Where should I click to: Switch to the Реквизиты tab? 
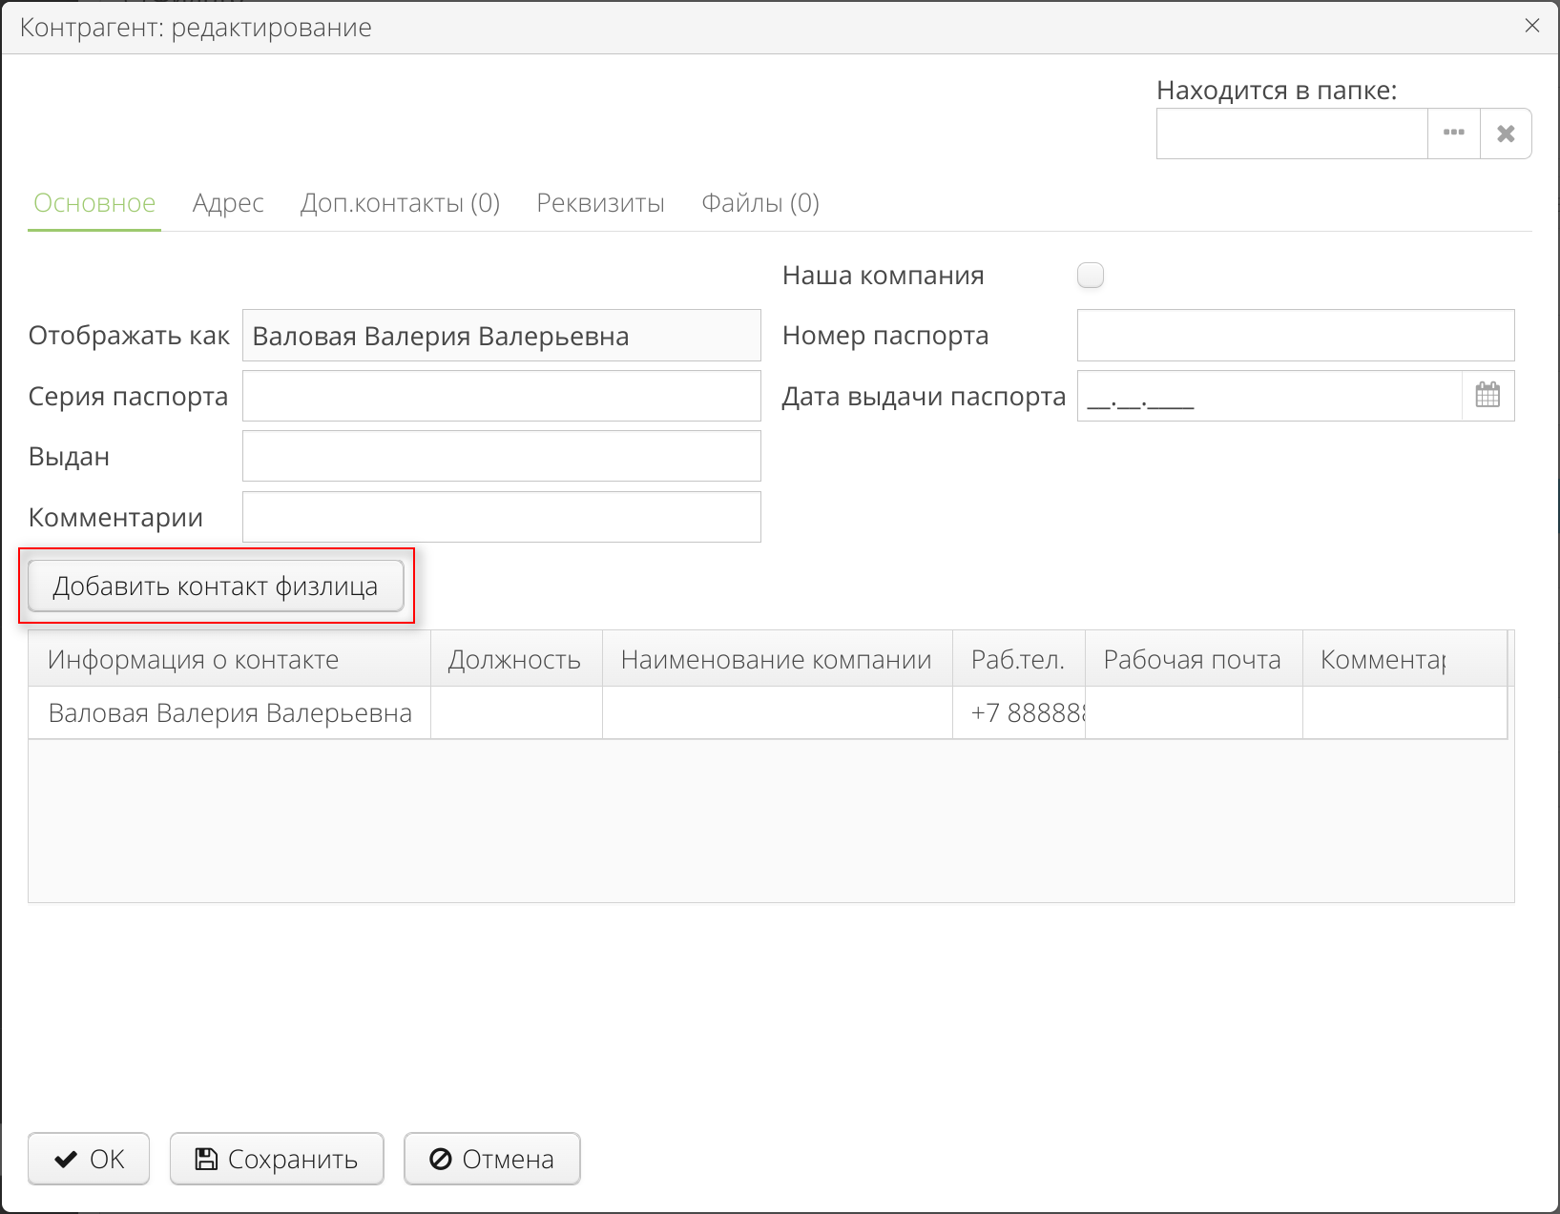tap(599, 203)
